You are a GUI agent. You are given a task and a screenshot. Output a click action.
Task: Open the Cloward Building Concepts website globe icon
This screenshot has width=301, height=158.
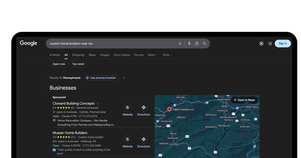pos(127,108)
